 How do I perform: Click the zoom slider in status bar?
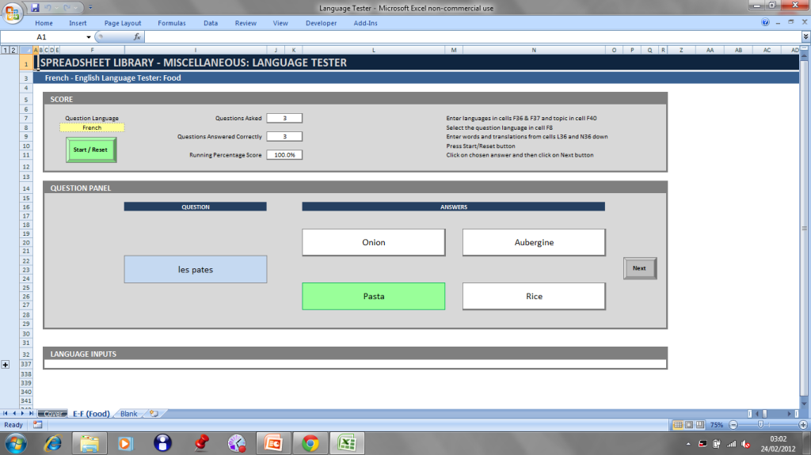760,425
